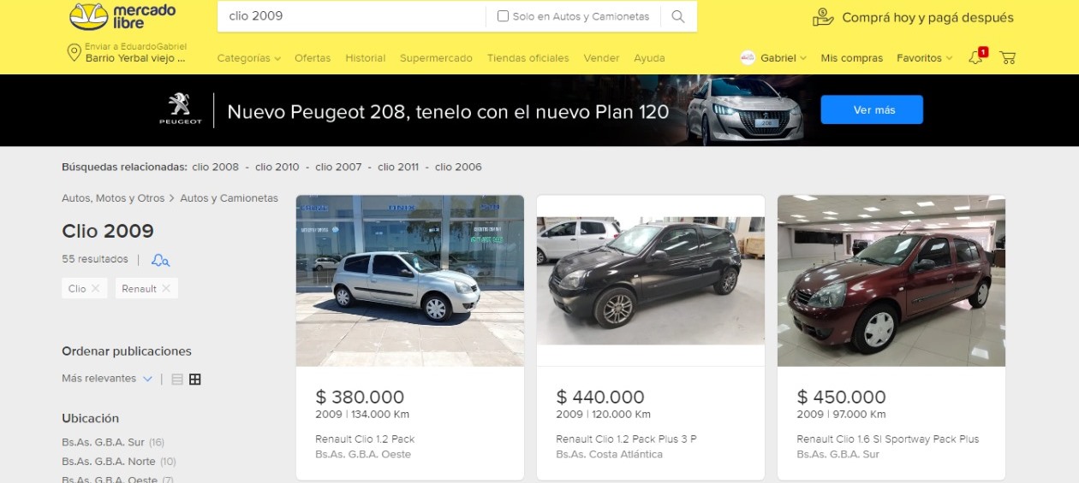This screenshot has width=1079, height=483.
Task: Click the Mercado Libre logo
Action: coord(122,16)
